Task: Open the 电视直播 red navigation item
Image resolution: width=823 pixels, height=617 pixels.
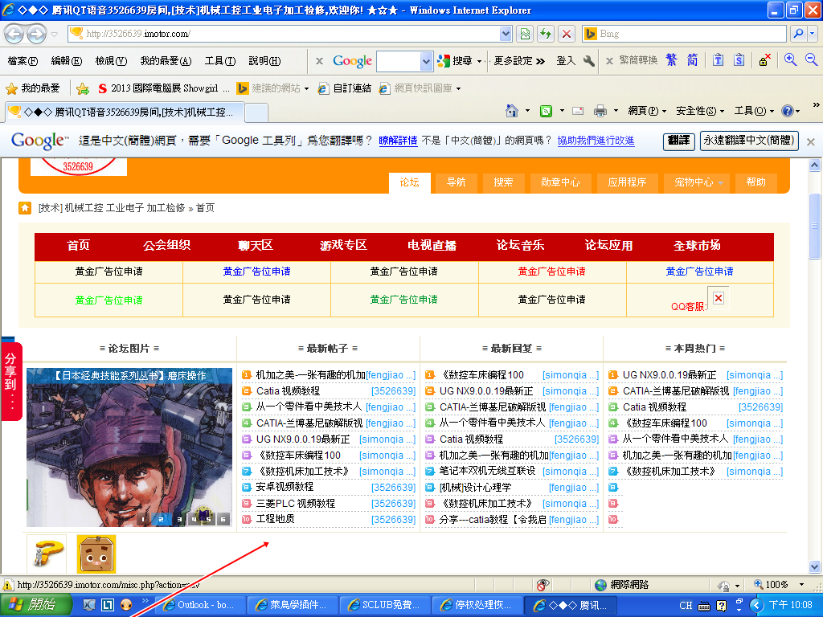Action: [x=432, y=246]
